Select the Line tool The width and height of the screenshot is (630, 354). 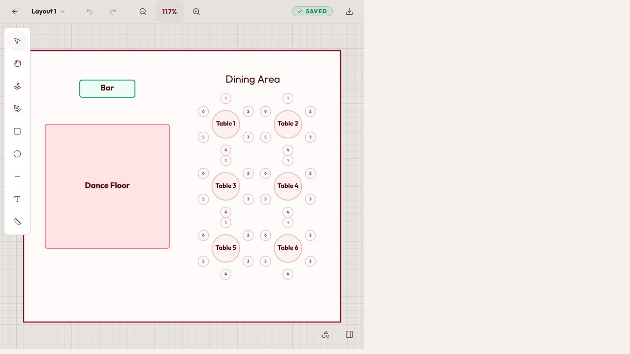point(17,177)
